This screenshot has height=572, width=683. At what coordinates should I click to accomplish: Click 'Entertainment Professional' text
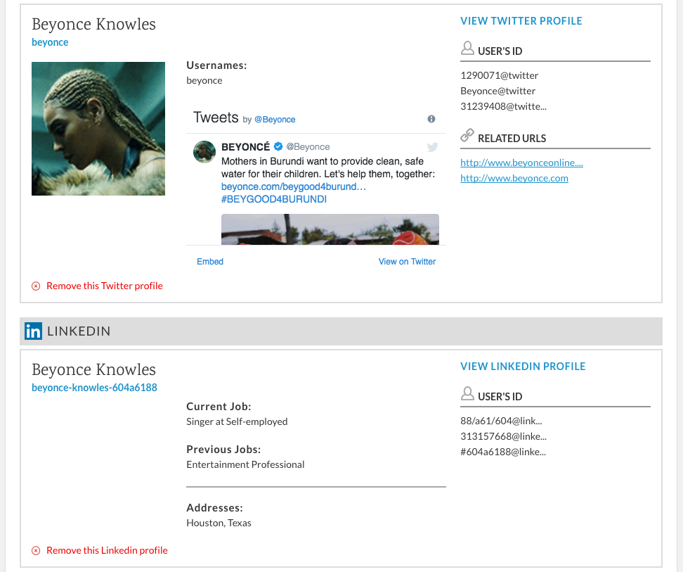(x=245, y=465)
